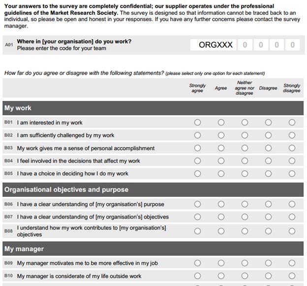Select Disagree for 'I feel involved in the decisions'
This screenshot has height=286, width=307.
(x=268, y=161)
